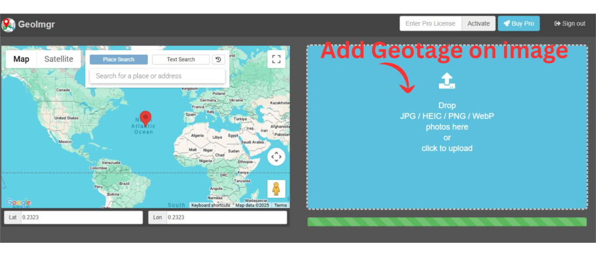Click the green striped progress bar
Screen dimensions: 596x255
(447, 222)
